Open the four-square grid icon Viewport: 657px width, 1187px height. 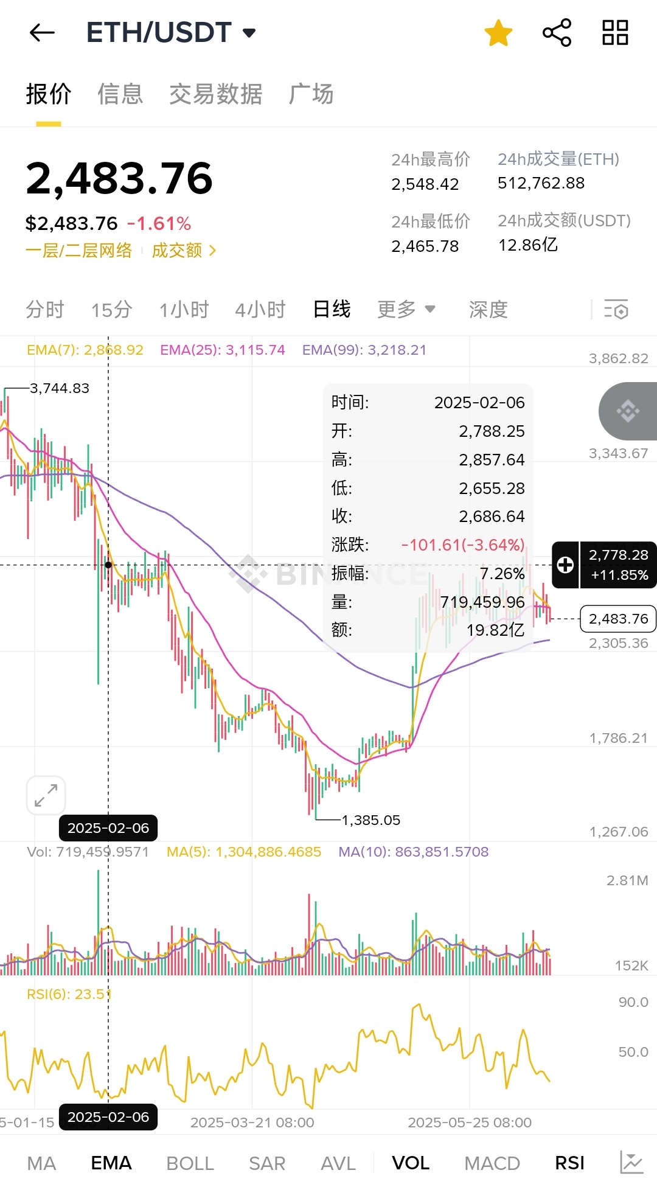615,33
